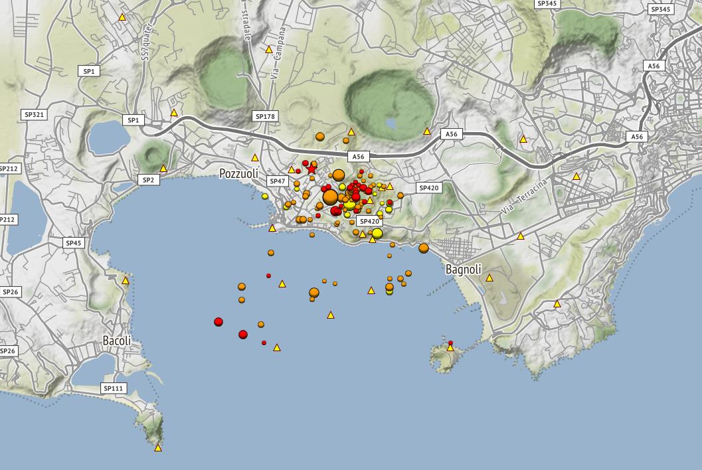The height and width of the screenshot is (470, 702).
Task: Select the yellow triangle station on Nisida island
Action: 450,347
